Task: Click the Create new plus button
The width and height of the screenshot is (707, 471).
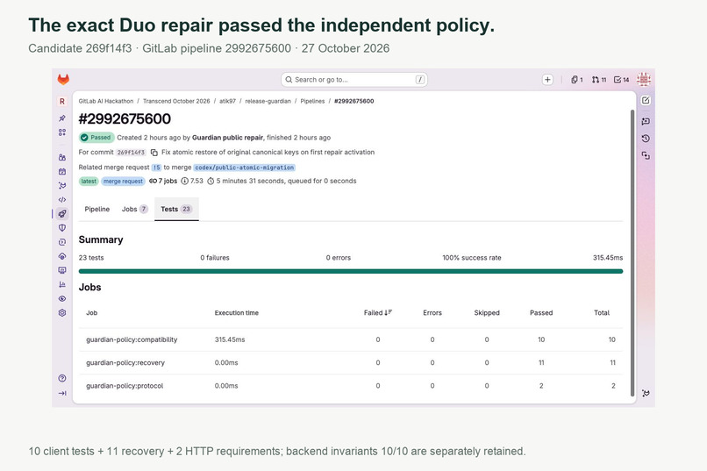Action: [547, 80]
